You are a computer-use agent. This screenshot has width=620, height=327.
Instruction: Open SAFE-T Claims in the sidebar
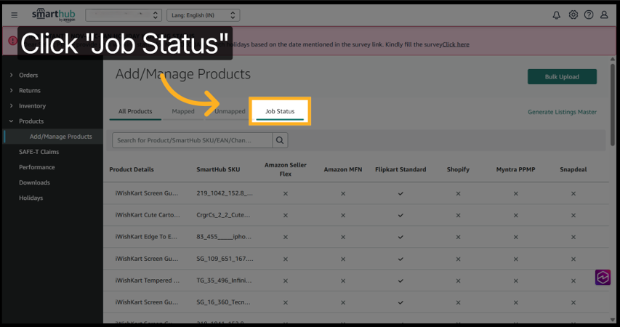(x=39, y=152)
